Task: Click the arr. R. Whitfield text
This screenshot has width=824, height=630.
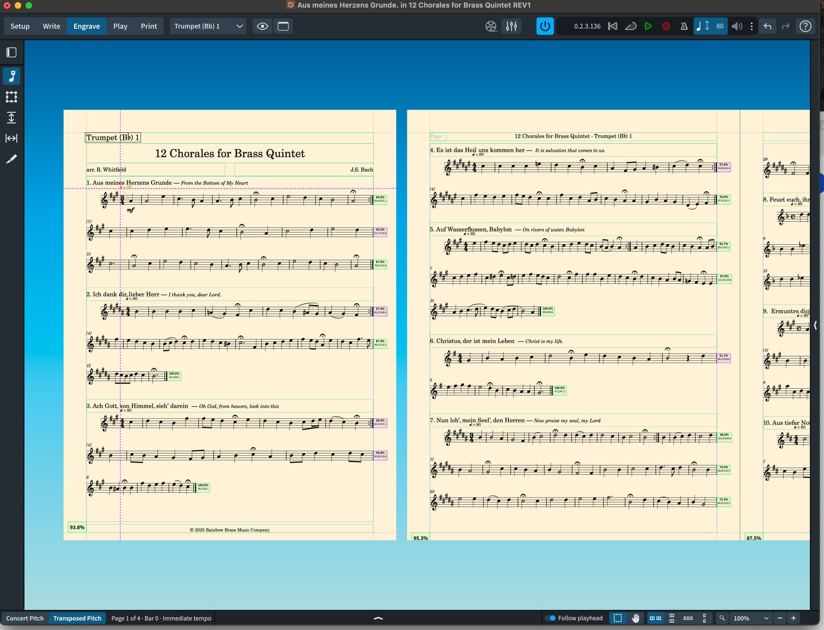Action: [x=106, y=170]
